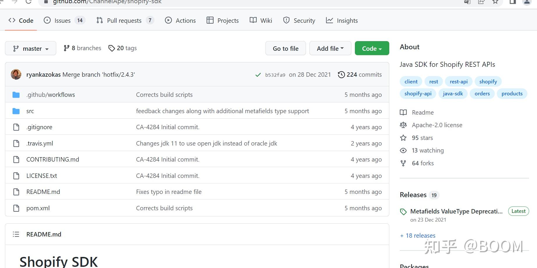View the 224 commits history
The width and height of the screenshot is (537, 268).
[x=360, y=75]
